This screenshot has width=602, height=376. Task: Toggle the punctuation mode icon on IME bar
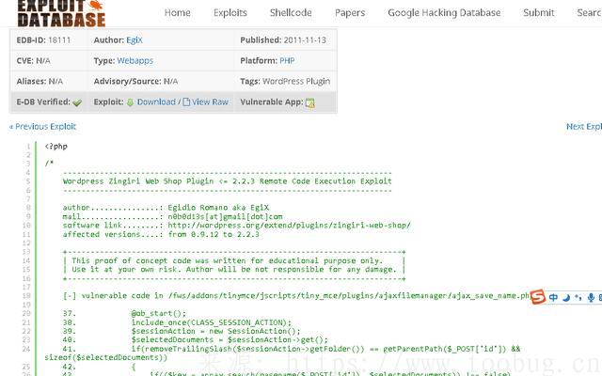coord(577,298)
